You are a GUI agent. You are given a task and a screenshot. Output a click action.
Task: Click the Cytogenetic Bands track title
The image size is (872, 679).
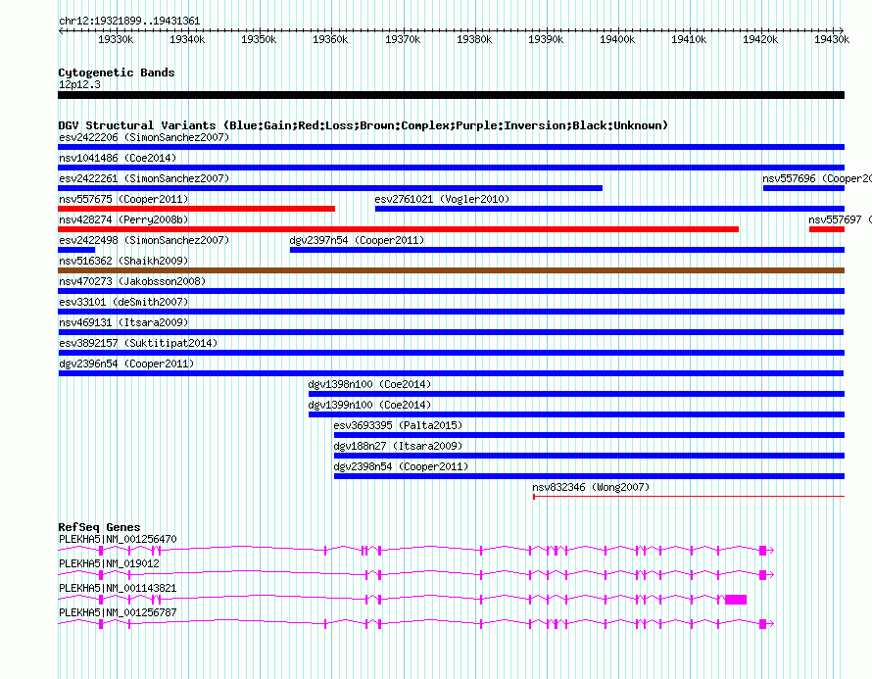117,73
